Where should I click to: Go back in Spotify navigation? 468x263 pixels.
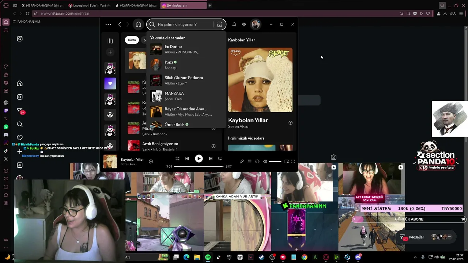pyautogui.click(x=120, y=24)
